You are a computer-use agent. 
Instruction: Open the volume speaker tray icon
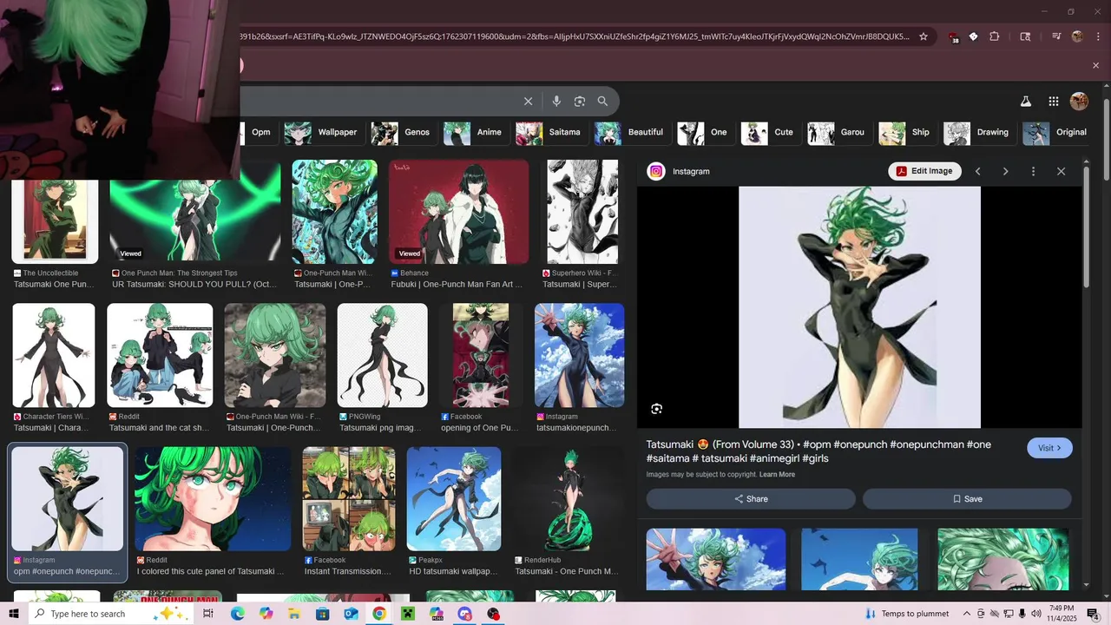[x=1035, y=614]
